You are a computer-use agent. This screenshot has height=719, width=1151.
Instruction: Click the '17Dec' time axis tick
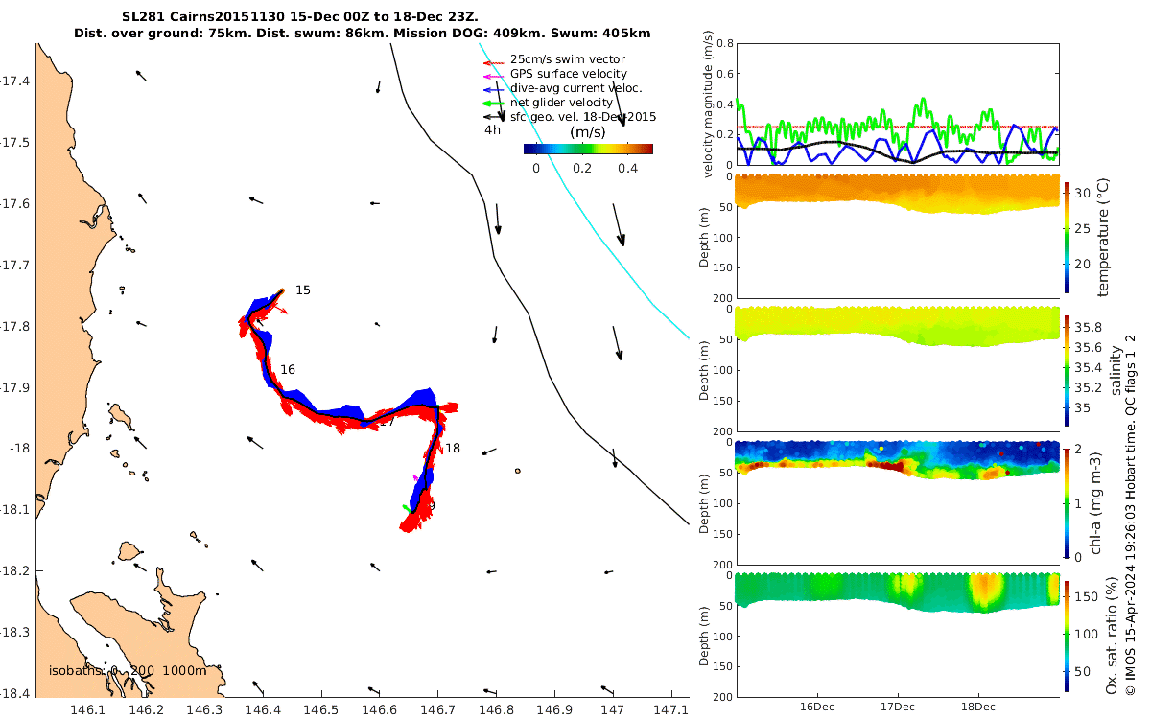(898, 706)
